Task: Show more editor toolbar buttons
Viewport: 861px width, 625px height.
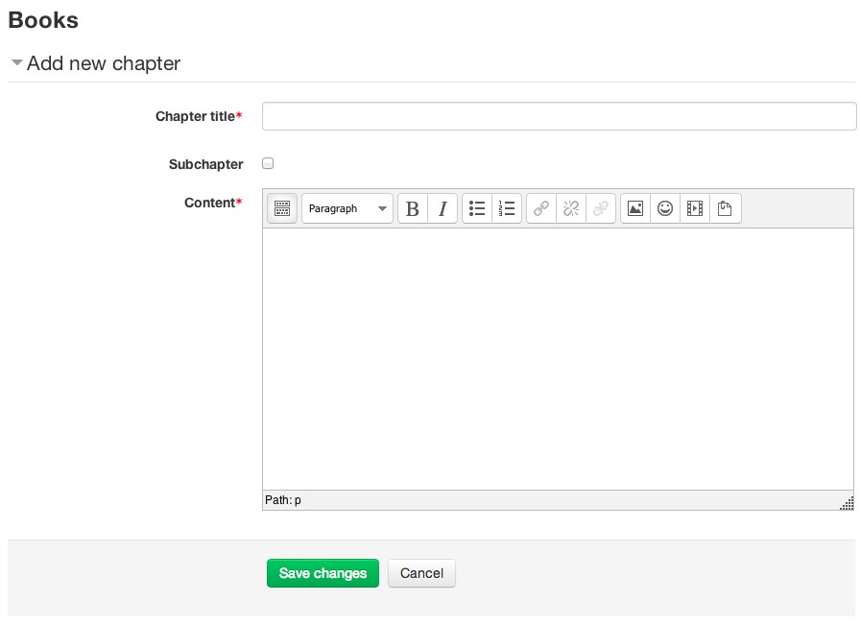Action: pyautogui.click(x=282, y=208)
